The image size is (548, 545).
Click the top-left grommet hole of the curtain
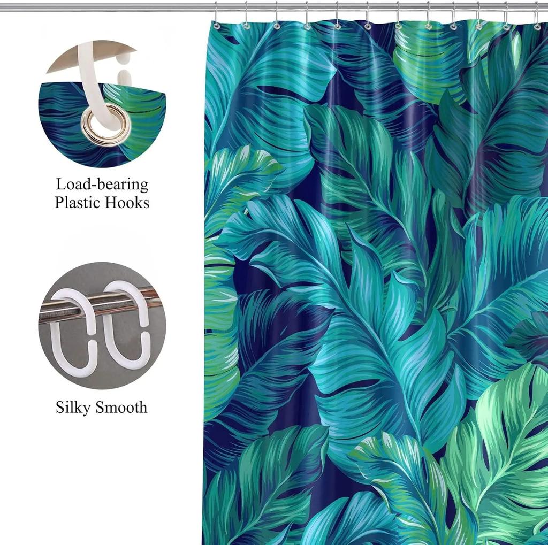(x=216, y=26)
